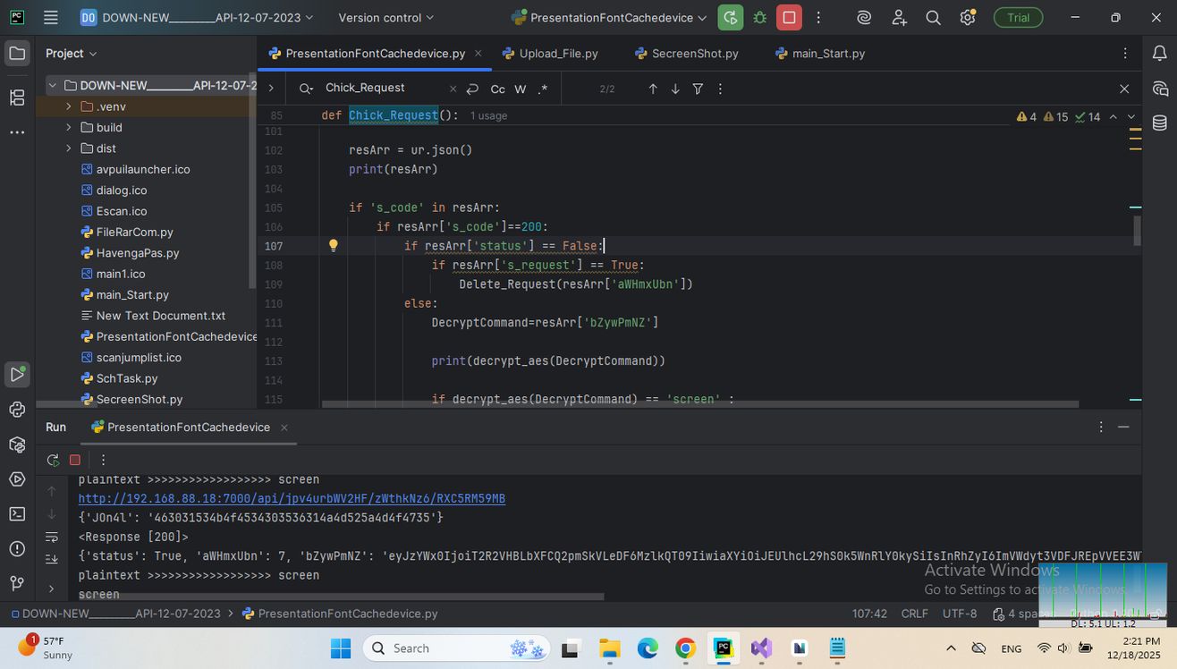Image resolution: width=1177 pixels, height=669 pixels.
Task: Open the Git version control tool window
Action: tap(17, 583)
